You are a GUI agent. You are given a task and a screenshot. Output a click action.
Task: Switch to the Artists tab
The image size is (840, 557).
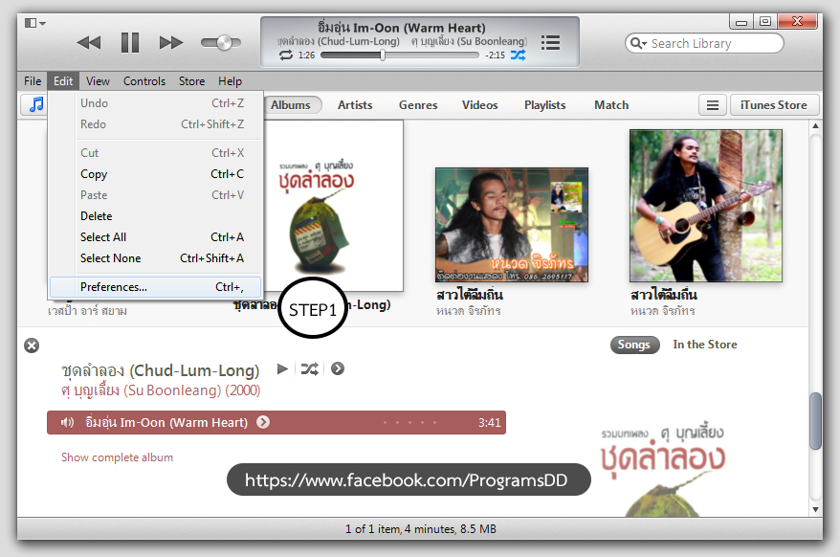click(x=355, y=105)
